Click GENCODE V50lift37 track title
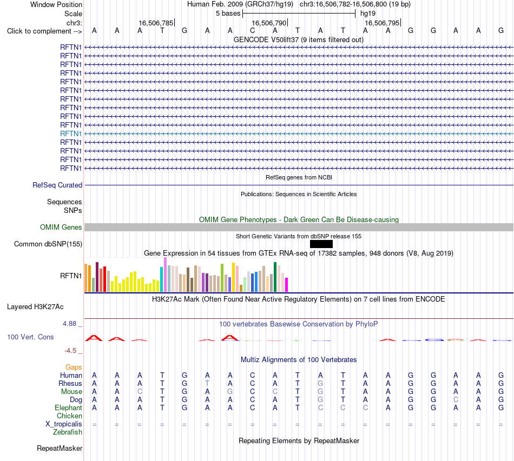This screenshot has width=514, height=461. click(x=299, y=39)
